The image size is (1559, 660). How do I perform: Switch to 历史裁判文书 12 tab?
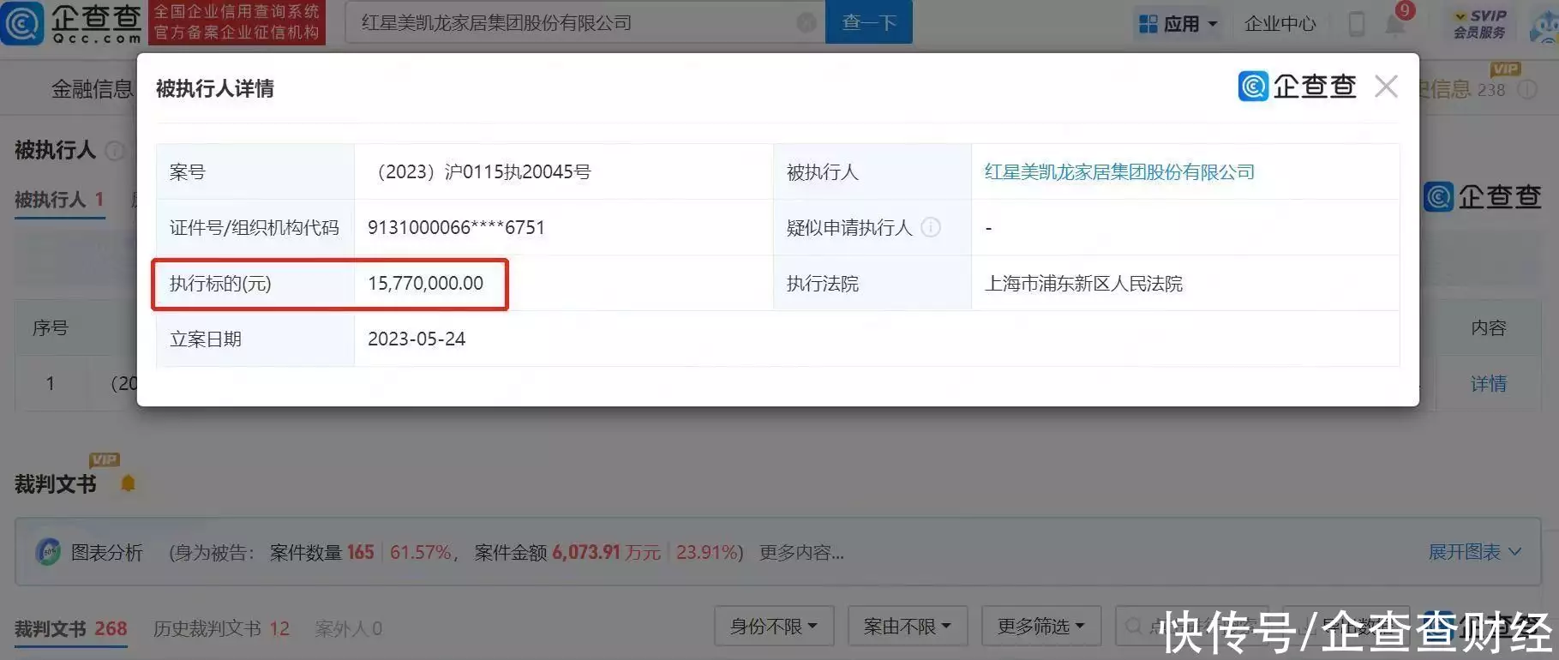[221, 629]
